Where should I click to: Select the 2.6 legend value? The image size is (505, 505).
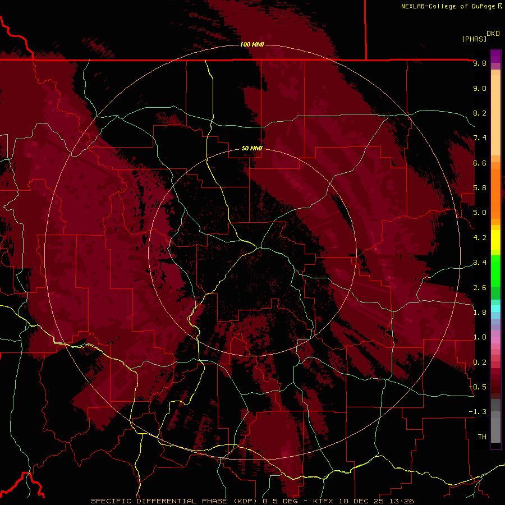(x=480, y=288)
